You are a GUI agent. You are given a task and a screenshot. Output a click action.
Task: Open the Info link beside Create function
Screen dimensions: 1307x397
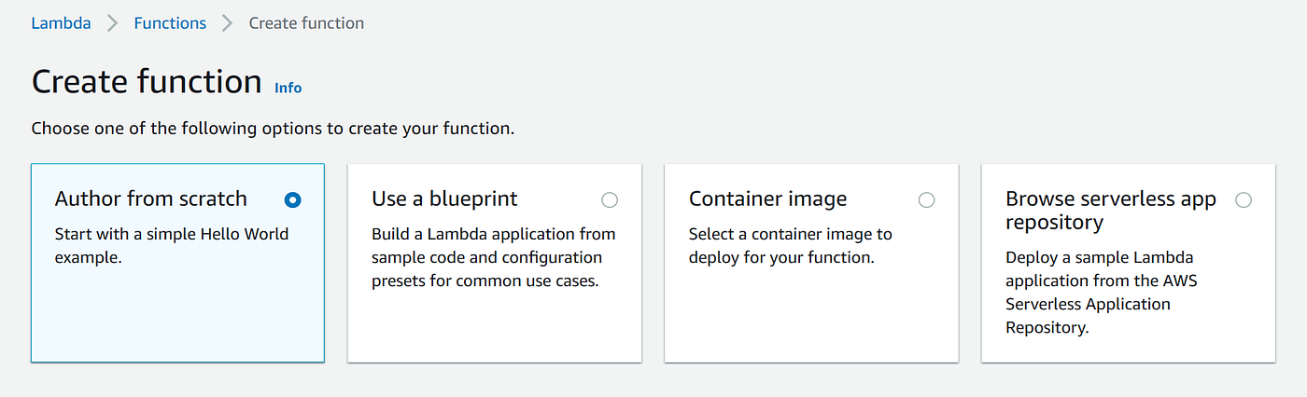[x=288, y=88]
